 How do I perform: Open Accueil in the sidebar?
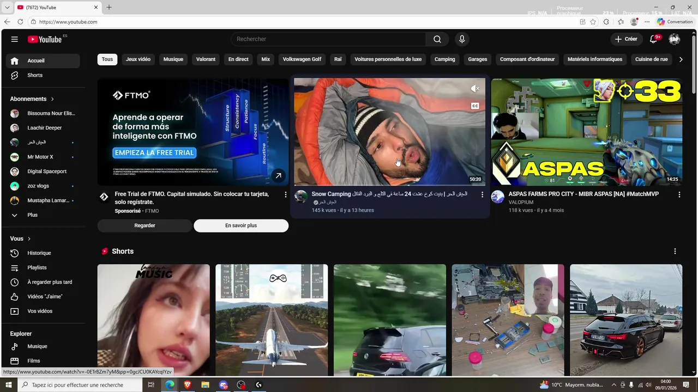click(43, 60)
